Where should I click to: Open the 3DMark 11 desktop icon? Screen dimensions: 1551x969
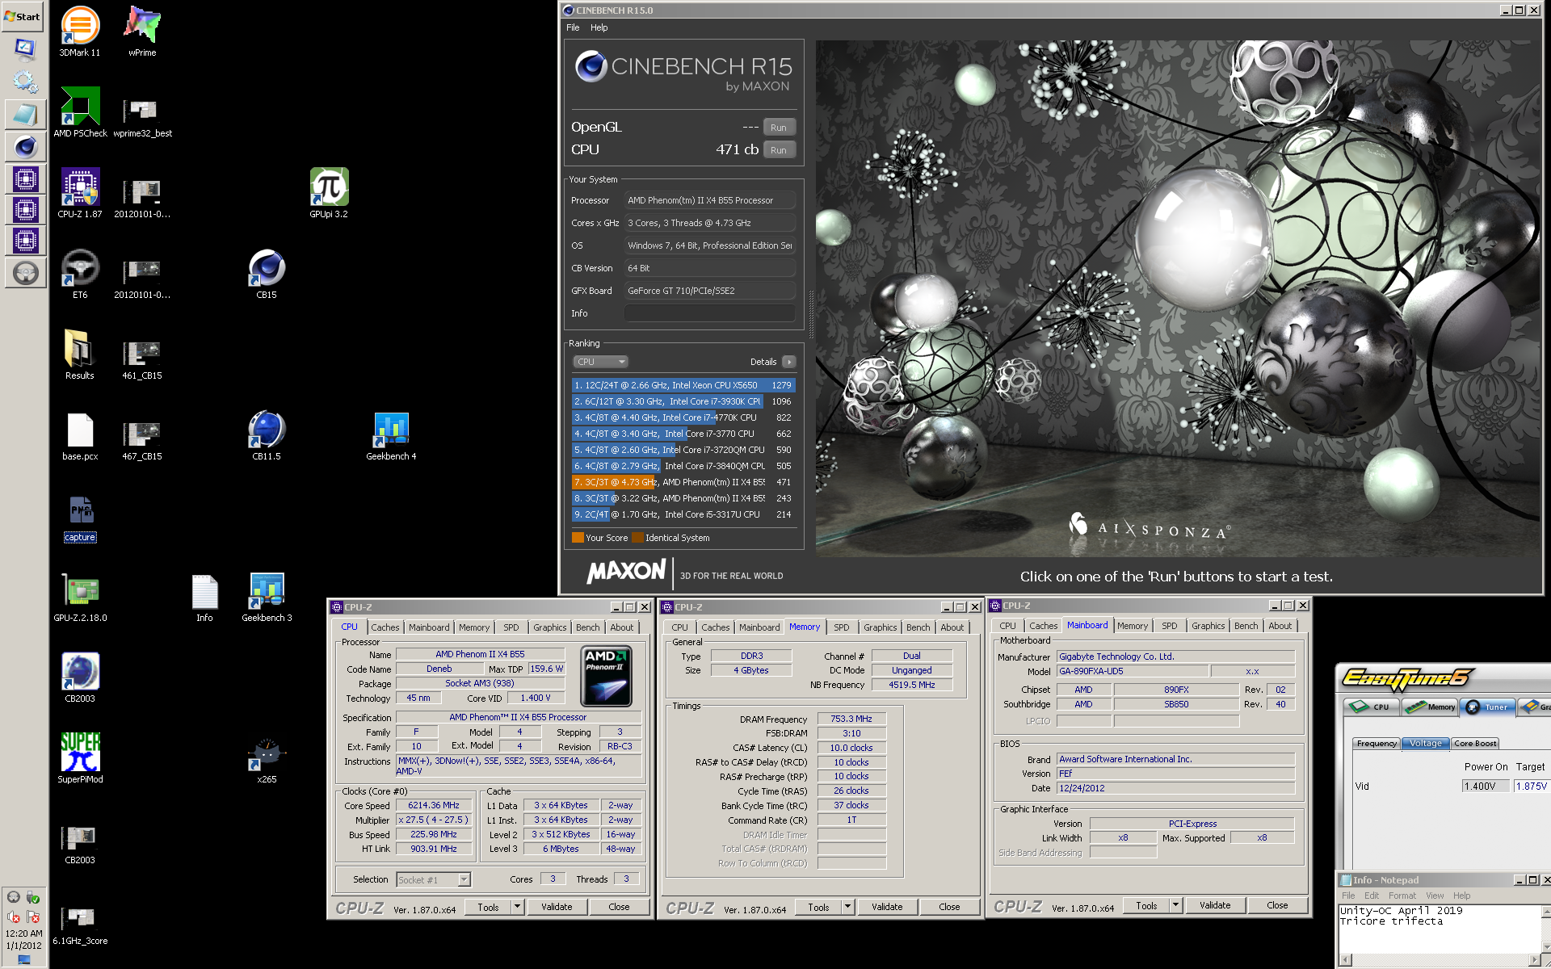click(x=80, y=31)
